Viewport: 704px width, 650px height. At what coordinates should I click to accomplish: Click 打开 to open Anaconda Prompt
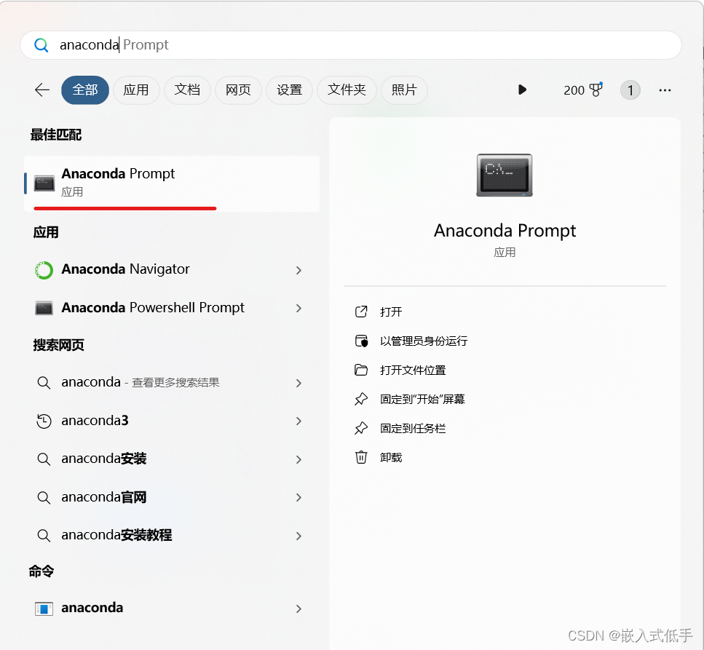click(391, 312)
